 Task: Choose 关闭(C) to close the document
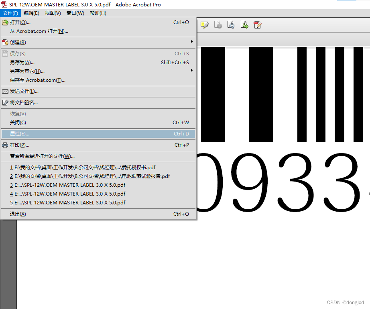pos(98,123)
